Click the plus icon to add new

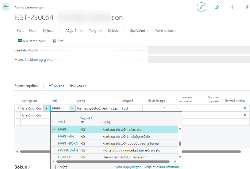[232, 7]
